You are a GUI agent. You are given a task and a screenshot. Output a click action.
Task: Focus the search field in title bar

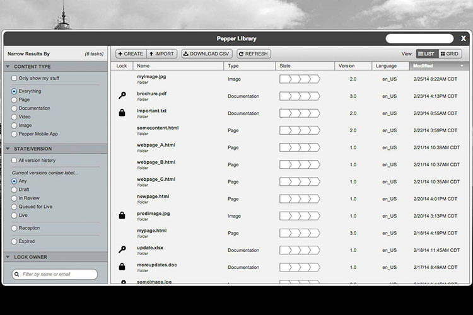pos(419,38)
